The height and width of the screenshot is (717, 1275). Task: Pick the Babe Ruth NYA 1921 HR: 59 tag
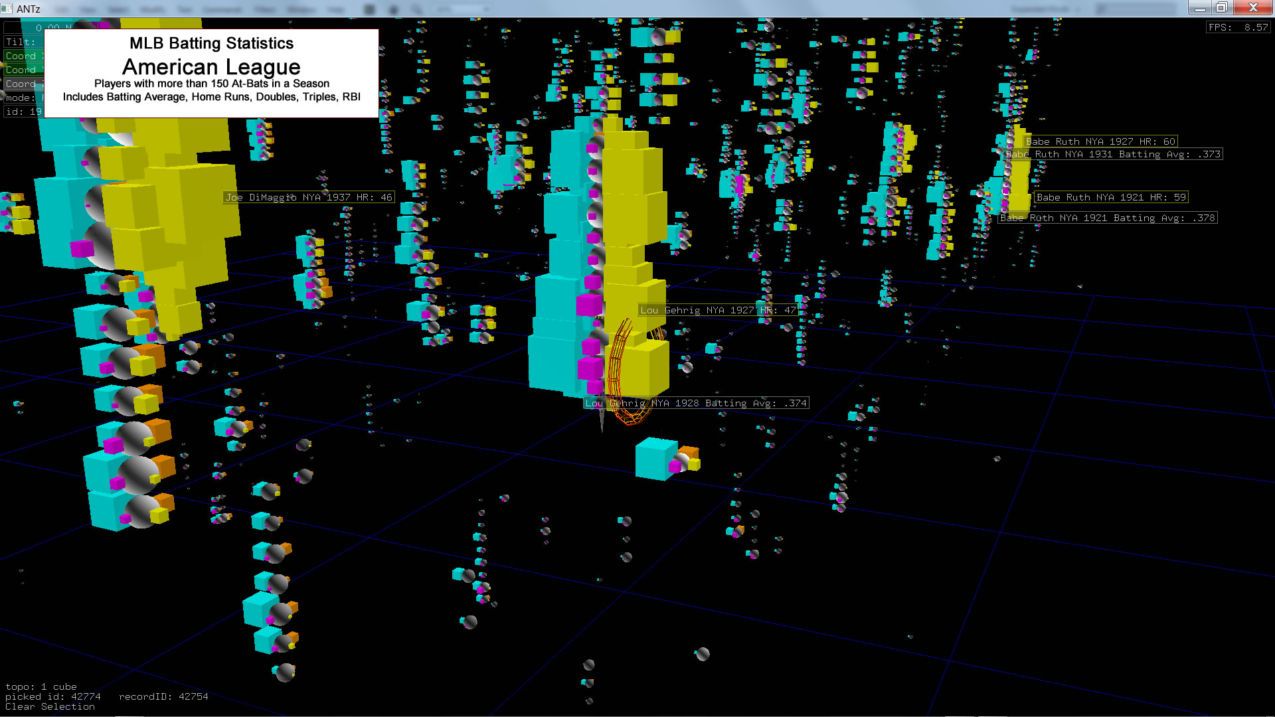[x=1110, y=197]
